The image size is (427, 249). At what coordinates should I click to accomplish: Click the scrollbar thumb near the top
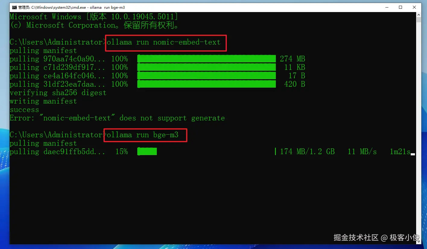[419, 20]
